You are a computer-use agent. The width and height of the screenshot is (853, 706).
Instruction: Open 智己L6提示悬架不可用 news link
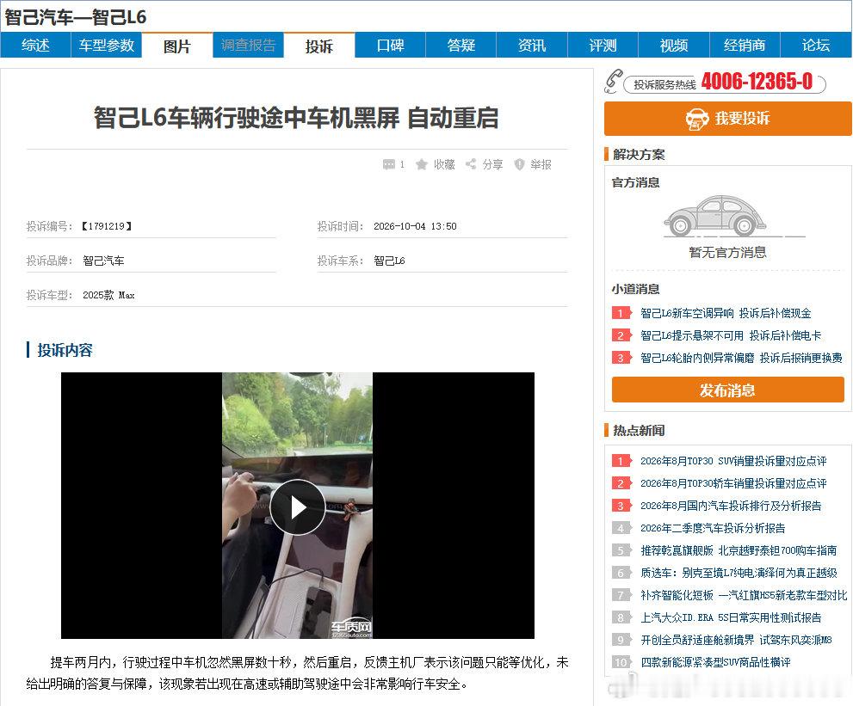[x=731, y=335]
